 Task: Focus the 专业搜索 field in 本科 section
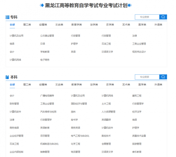147,77
